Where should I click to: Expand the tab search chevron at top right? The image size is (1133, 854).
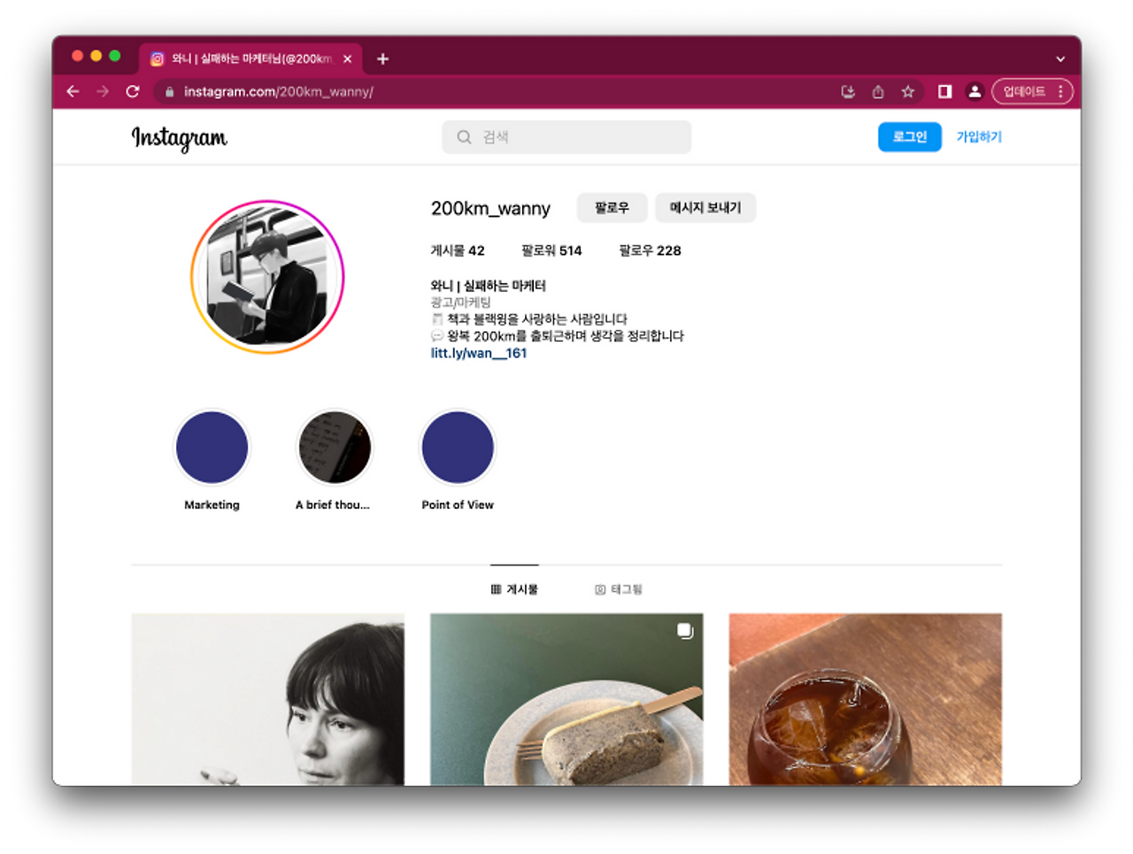(1060, 58)
